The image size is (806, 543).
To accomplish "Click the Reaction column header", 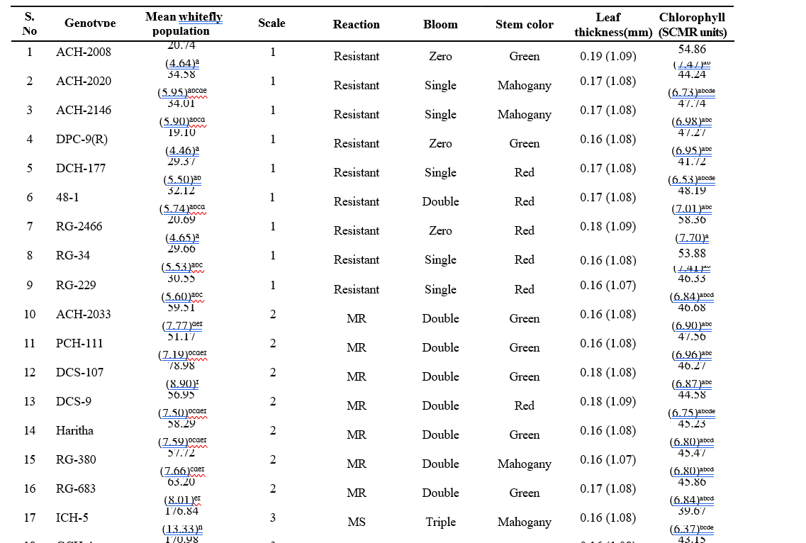I will 357,25.
